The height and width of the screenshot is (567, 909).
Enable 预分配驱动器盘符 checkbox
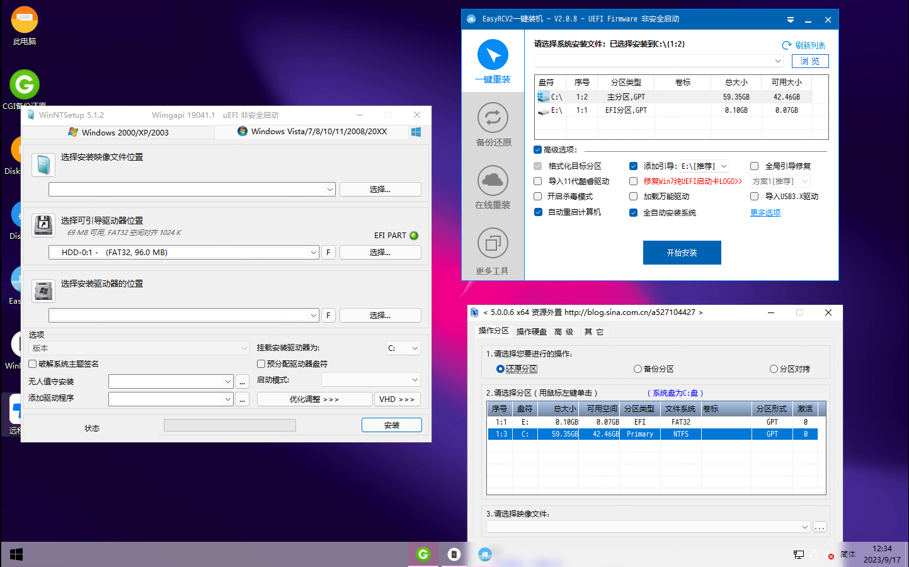coord(261,364)
